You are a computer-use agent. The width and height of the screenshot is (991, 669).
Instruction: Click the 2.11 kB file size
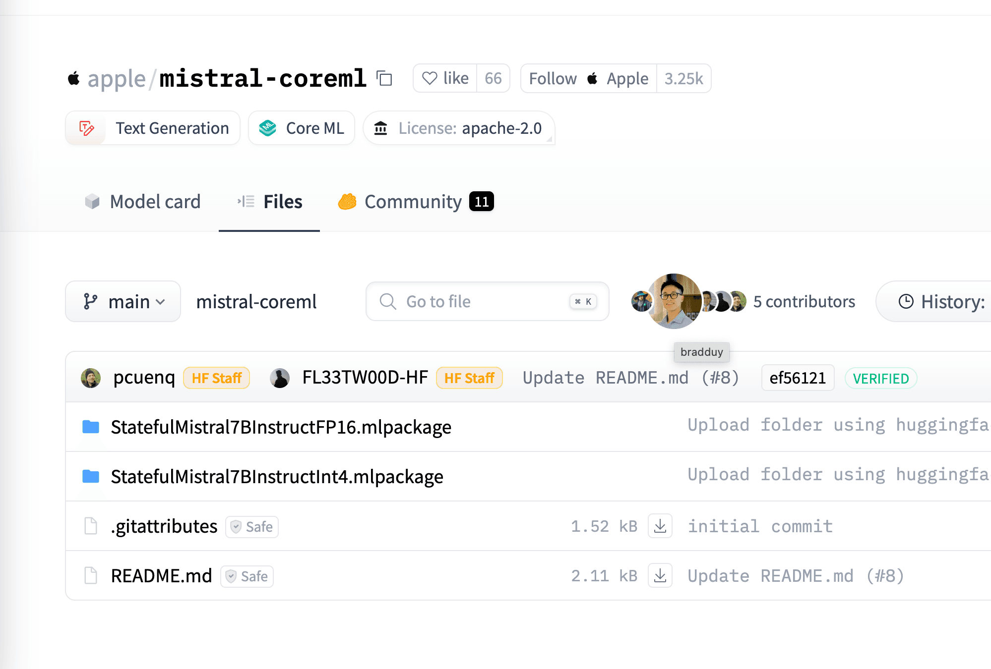[604, 575]
